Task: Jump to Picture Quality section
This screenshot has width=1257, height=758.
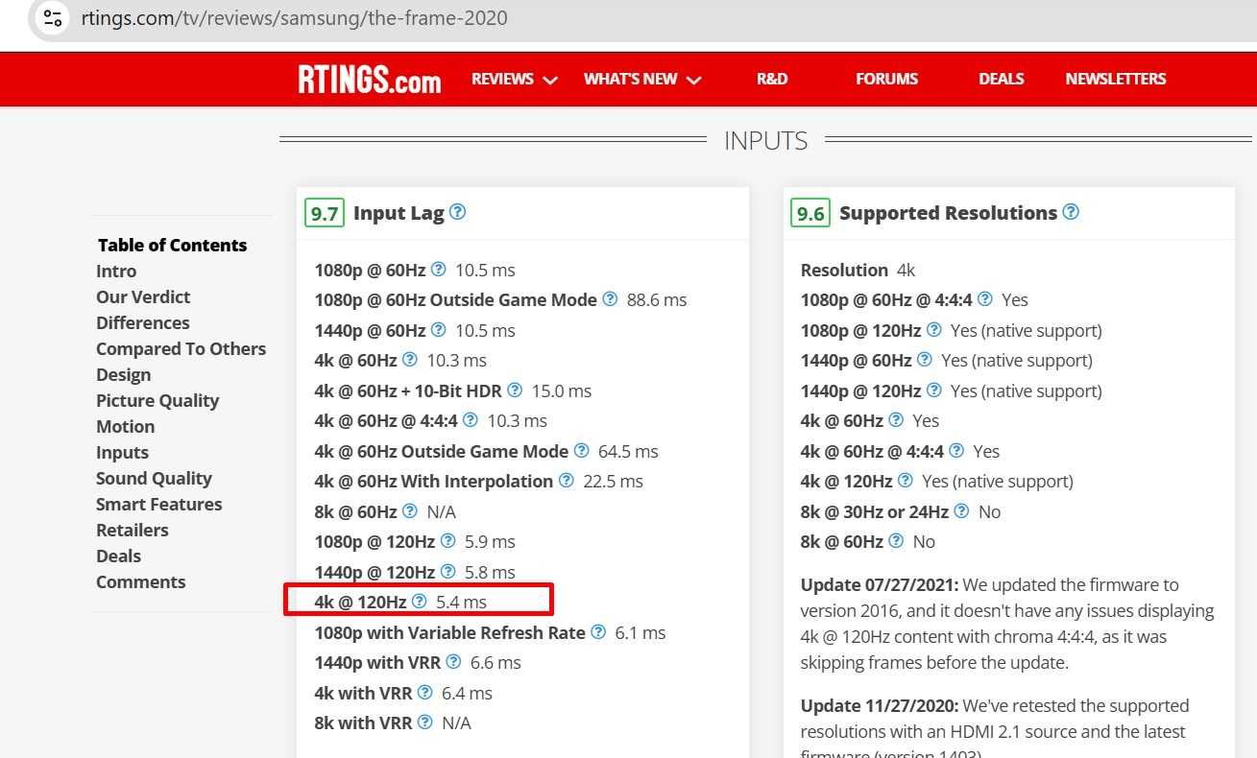Action: [x=157, y=400]
